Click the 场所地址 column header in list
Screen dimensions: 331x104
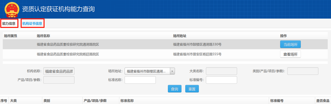(x=180, y=36)
